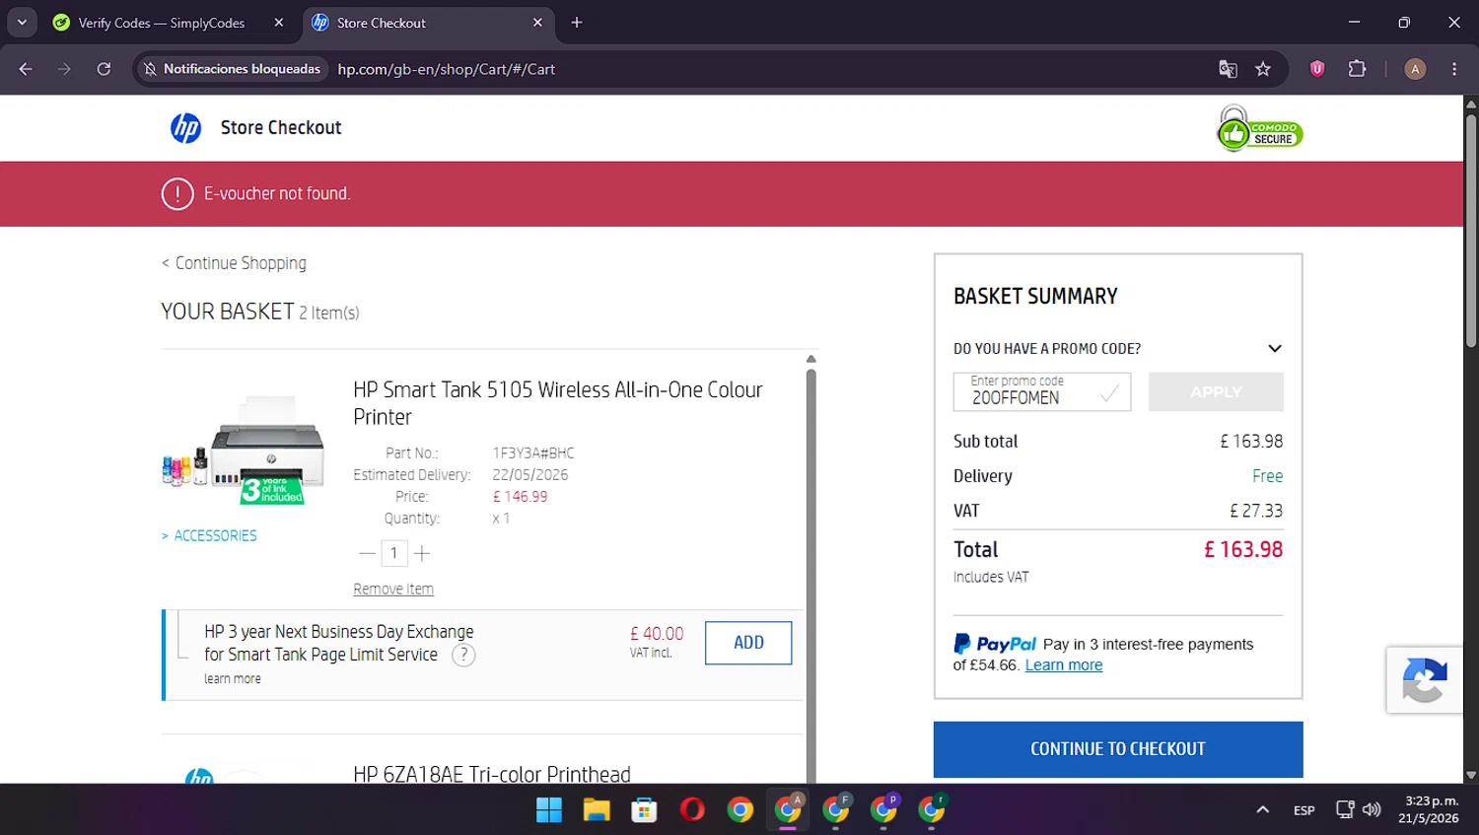Image resolution: width=1479 pixels, height=835 pixels.
Task: Open the translate page icon in the address bar
Action: tap(1228, 69)
